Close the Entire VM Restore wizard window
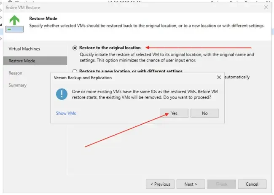274x195 pixels. [266, 7]
